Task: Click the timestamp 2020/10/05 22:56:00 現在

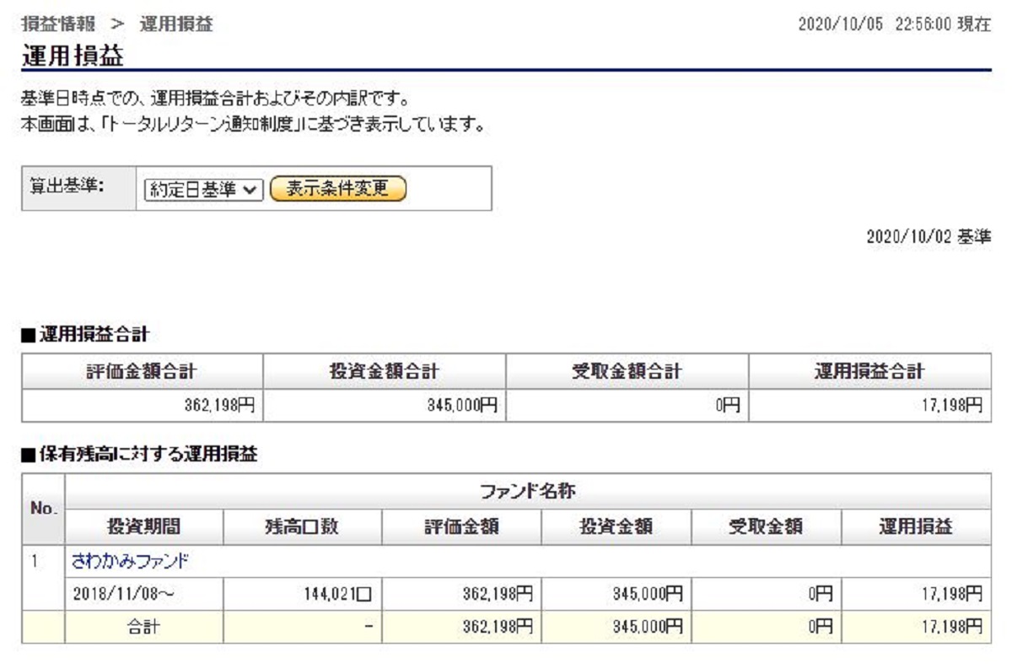Action: 895,25
